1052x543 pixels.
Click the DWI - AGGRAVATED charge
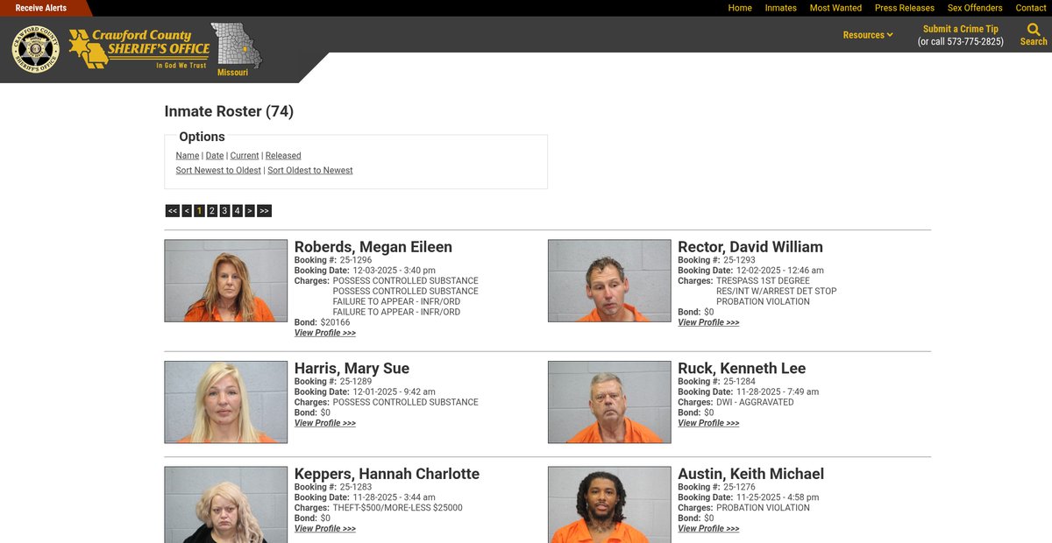(755, 403)
